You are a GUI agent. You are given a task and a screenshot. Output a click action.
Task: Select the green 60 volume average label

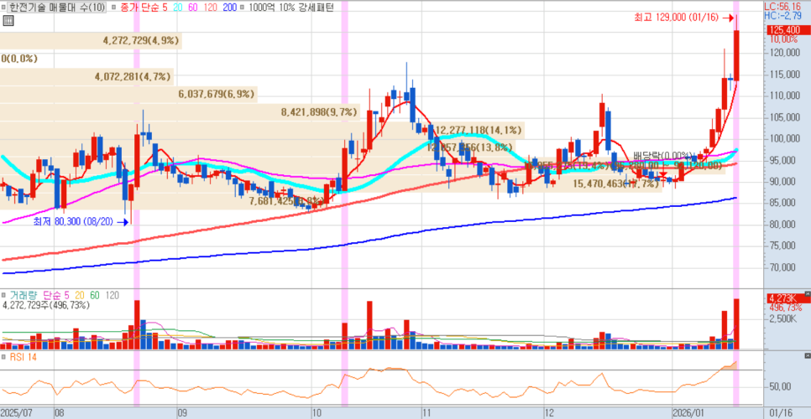click(x=95, y=296)
